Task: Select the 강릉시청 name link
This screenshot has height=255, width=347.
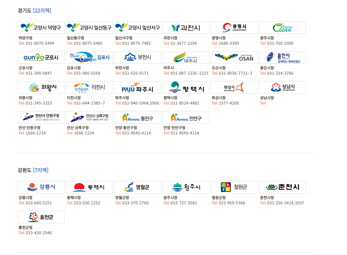Action: coord(25,198)
